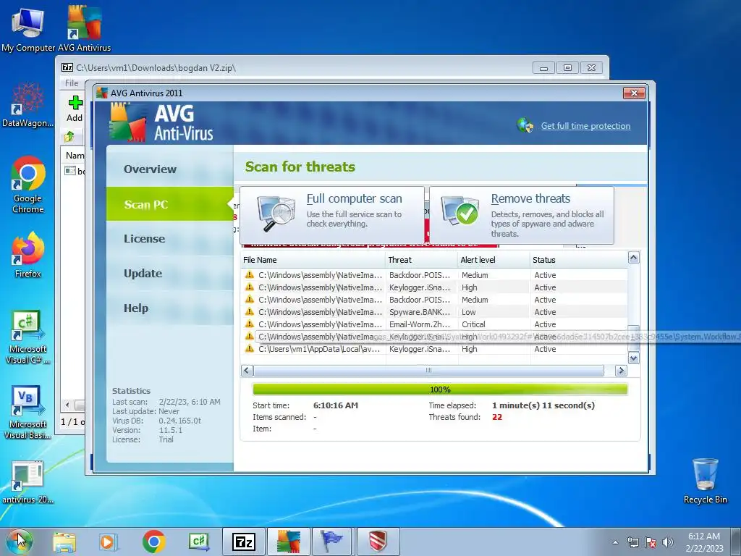Click the Alert level column header
The image size is (741, 556).
point(494,260)
